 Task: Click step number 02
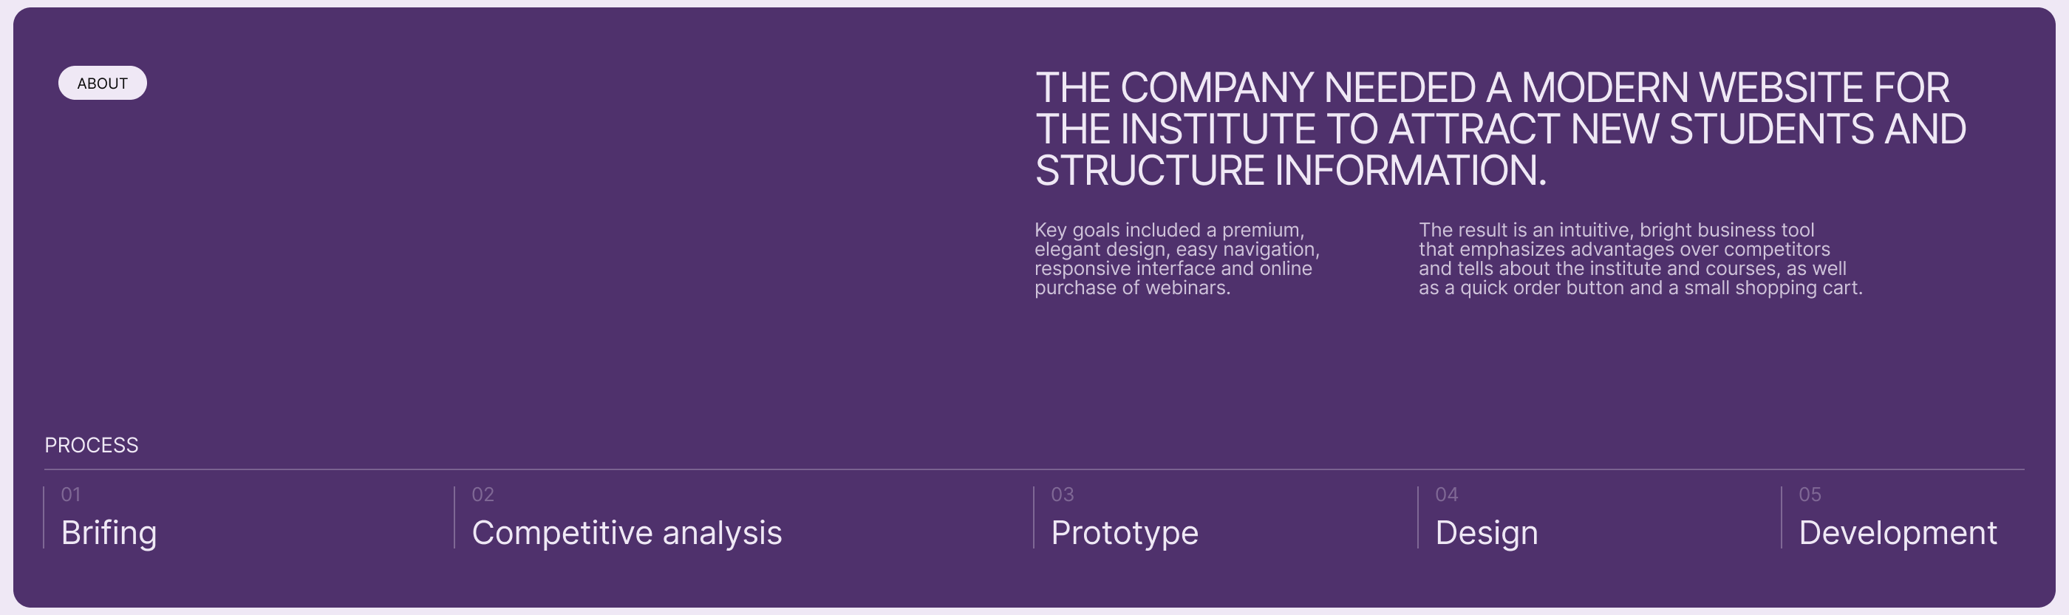click(483, 495)
